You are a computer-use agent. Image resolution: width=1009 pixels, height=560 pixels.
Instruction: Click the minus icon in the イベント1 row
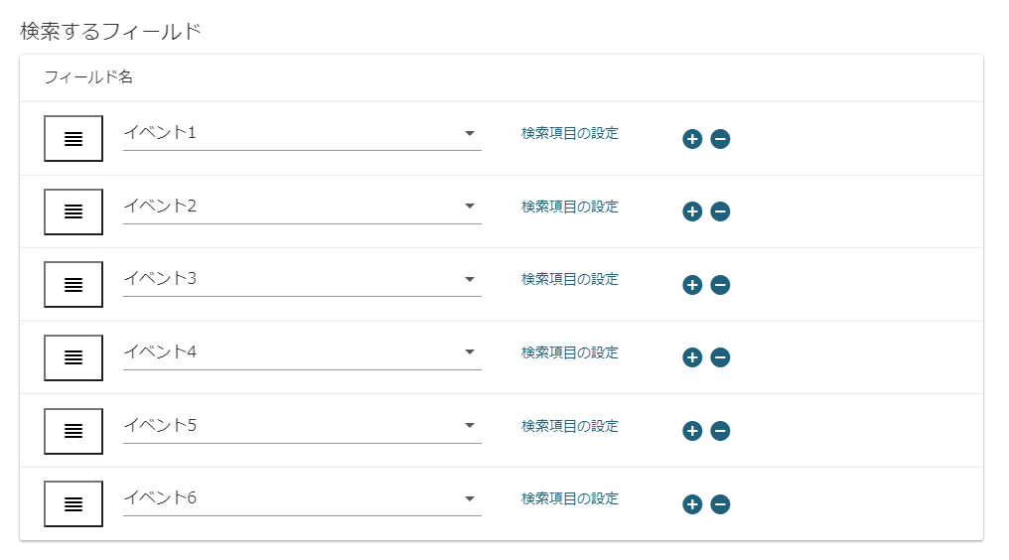(721, 139)
